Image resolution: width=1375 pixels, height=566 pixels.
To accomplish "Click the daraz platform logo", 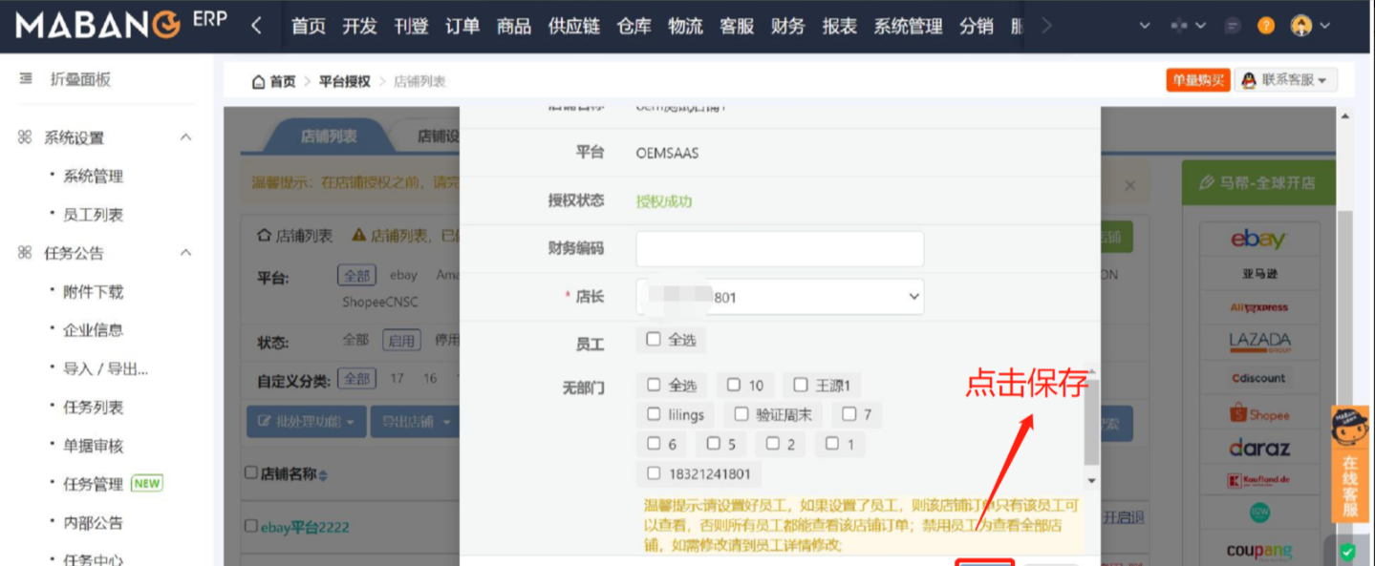I will click(1258, 448).
